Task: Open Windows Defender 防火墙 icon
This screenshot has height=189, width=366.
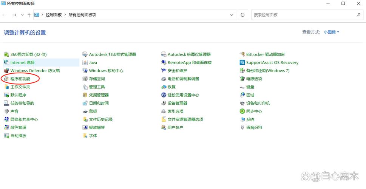Action: 6,71
